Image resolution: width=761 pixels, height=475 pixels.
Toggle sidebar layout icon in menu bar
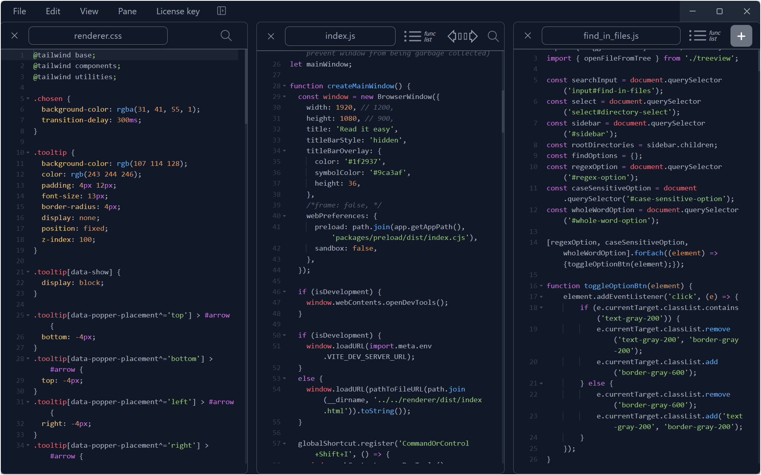222,11
